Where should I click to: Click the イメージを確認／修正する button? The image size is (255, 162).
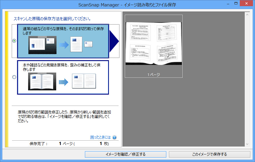coord(126,154)
